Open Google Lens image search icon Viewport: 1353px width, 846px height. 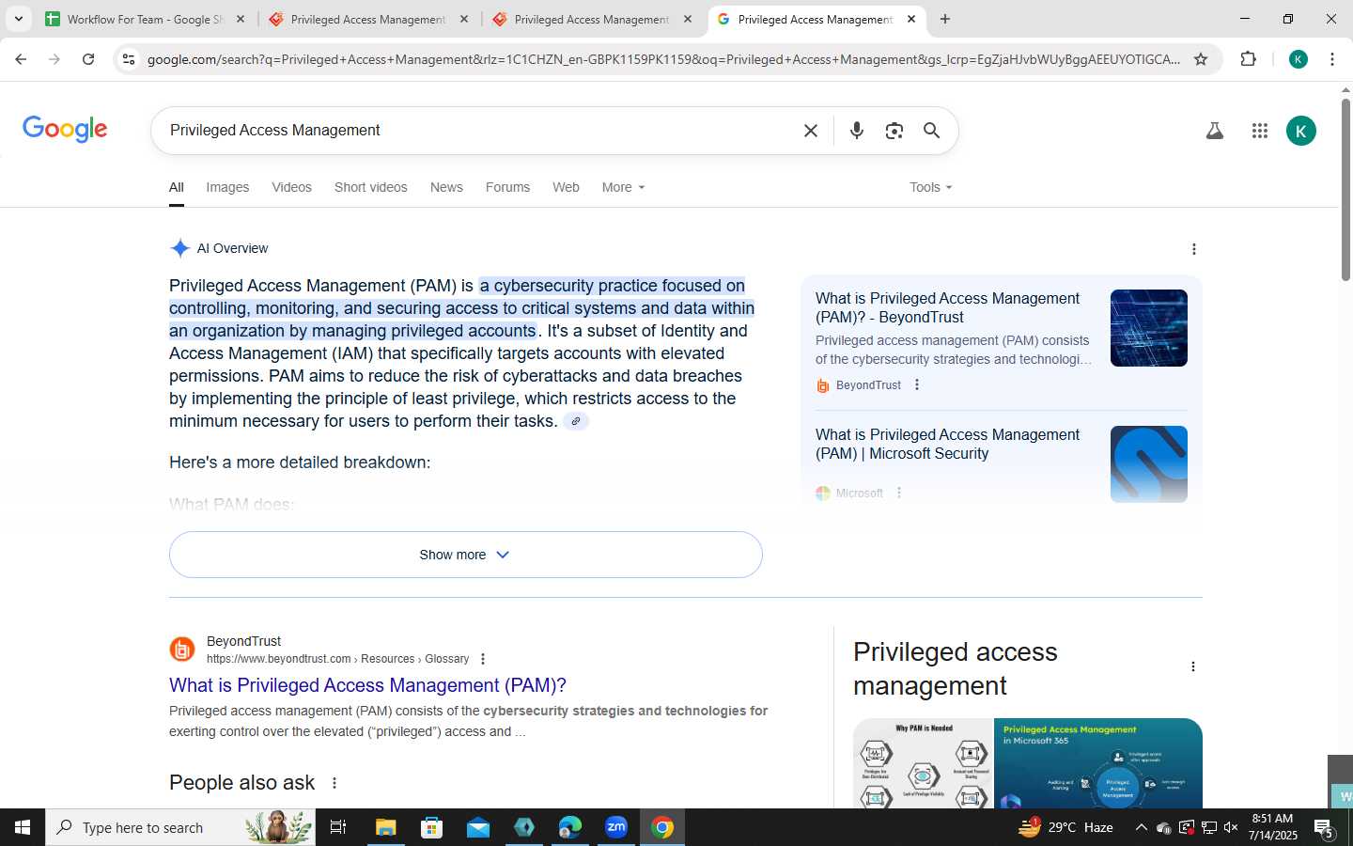click(x=894, y=131)
